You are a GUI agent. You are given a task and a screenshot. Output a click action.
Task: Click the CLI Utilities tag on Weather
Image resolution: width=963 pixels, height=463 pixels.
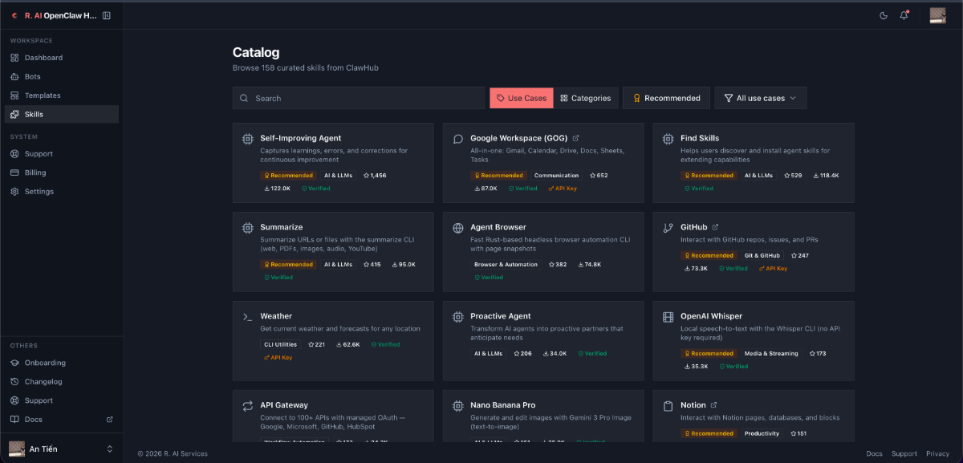tap(280, 344)
